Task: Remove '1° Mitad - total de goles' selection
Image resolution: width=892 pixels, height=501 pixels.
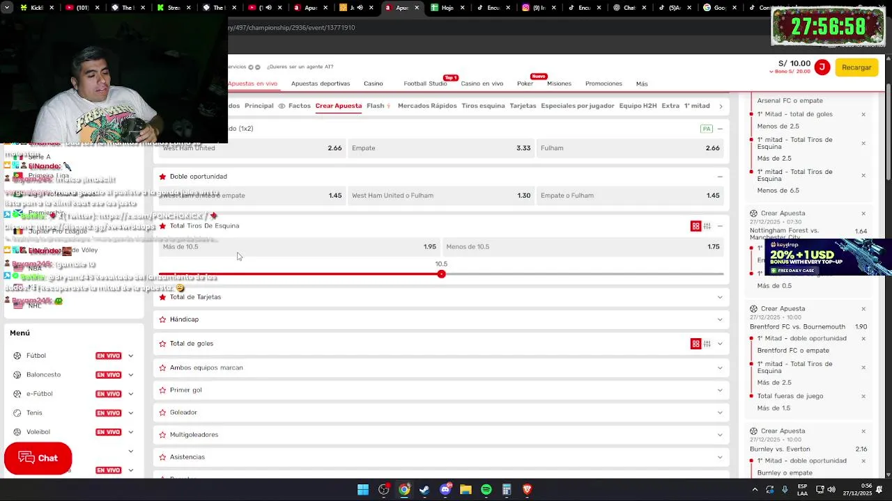Action: 863,114
